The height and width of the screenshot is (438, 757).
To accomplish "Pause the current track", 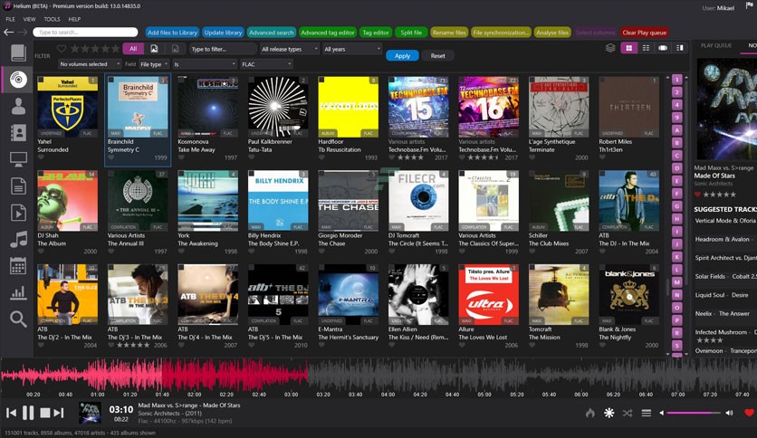I will 28,413.
